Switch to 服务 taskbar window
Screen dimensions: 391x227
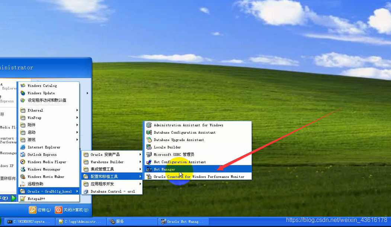[132, 221]
